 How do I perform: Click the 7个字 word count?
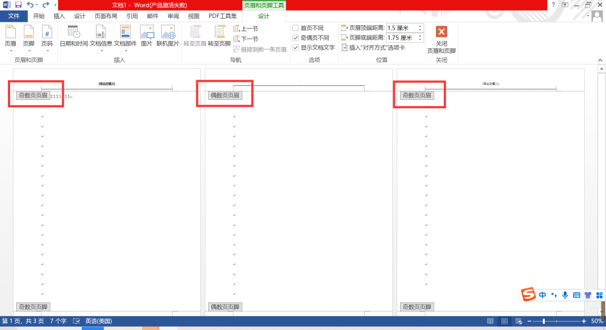(58, 321)
